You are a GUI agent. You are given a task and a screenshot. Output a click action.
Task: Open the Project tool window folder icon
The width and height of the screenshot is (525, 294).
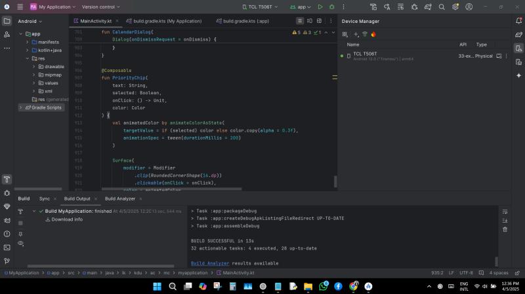click(7, 21)
